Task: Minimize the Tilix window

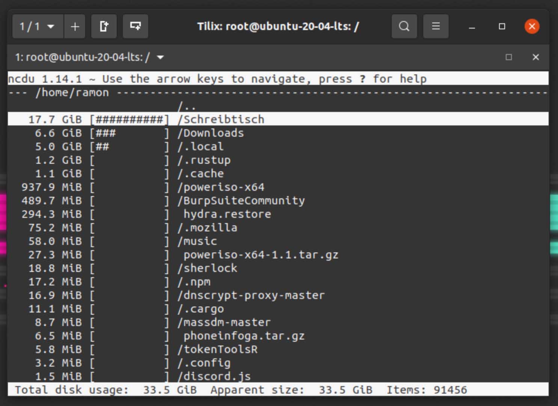Action: (472, 27)
